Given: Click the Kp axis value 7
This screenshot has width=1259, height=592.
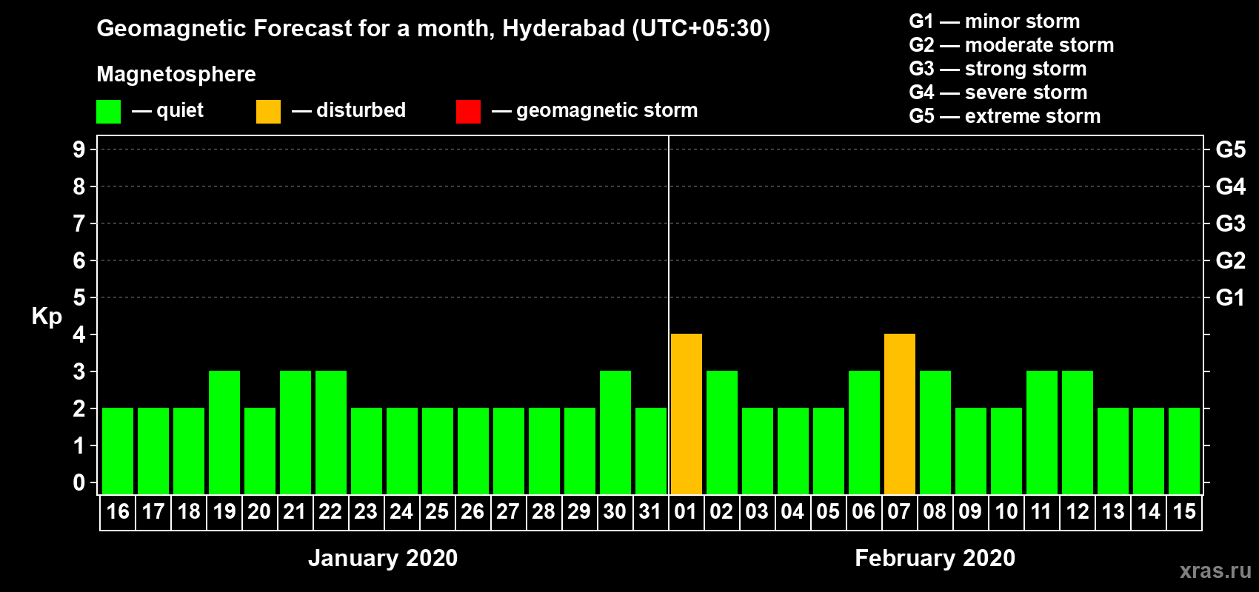Looking at the screenshot, I should pyautogui.click(x=79, y=223).
